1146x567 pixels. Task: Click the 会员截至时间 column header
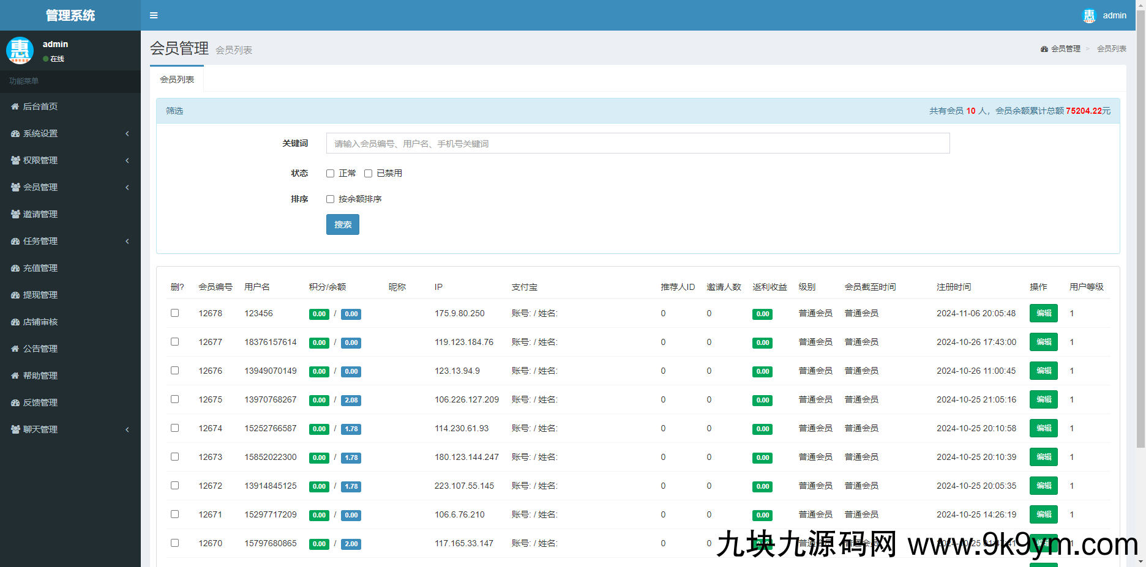coord(870,287)
